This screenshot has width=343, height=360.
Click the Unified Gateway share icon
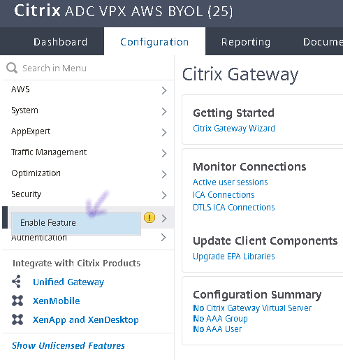pos(17,282)
